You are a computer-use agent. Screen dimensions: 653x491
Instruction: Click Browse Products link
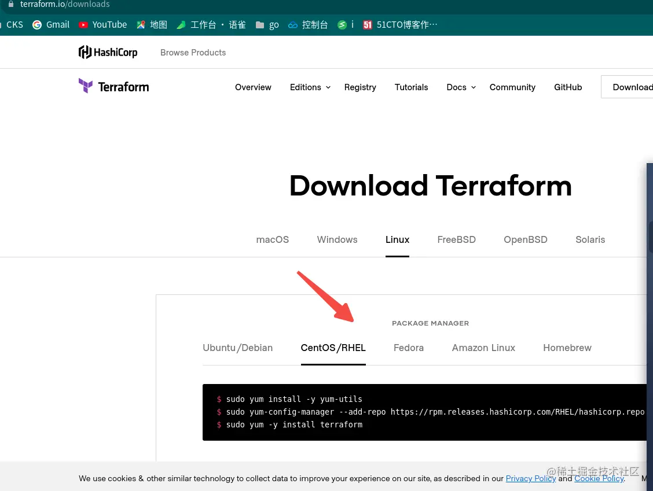click(x=193, y=53)
